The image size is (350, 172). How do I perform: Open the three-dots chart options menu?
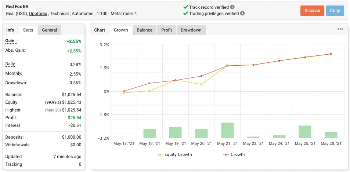tap(340, 29)
